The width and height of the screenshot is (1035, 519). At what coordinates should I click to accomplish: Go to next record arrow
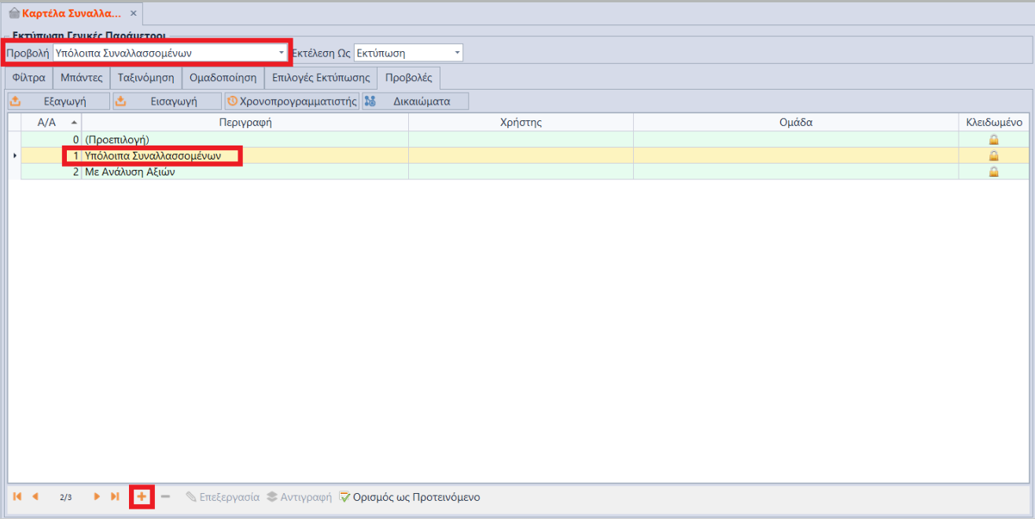(x=97, y=497)
